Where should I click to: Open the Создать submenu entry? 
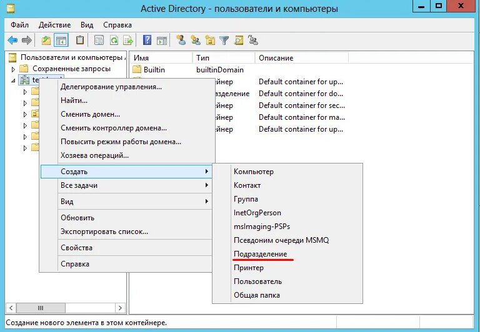(126, 172)
